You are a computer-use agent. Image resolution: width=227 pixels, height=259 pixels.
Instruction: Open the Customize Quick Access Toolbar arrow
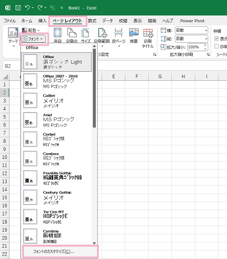click(62, 8)
